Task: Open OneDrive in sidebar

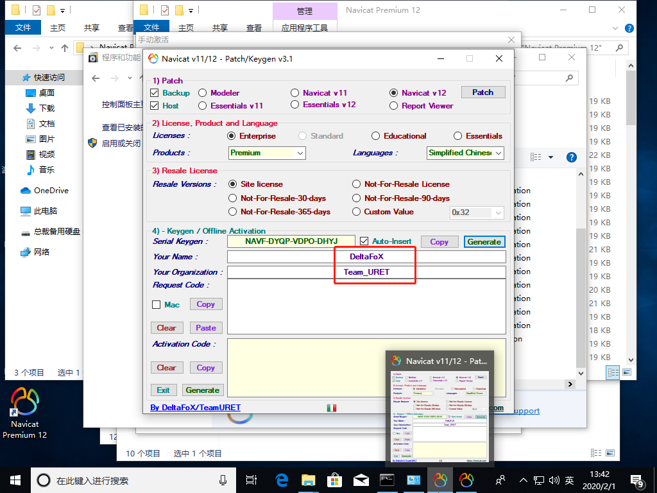Action: (45, 190)
